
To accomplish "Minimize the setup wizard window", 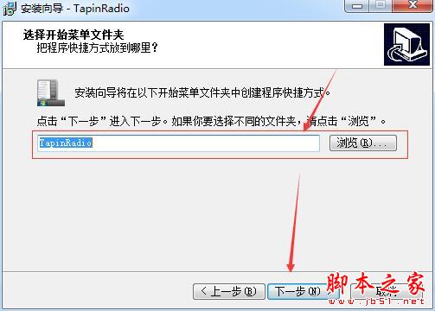I will click(357, 5).
